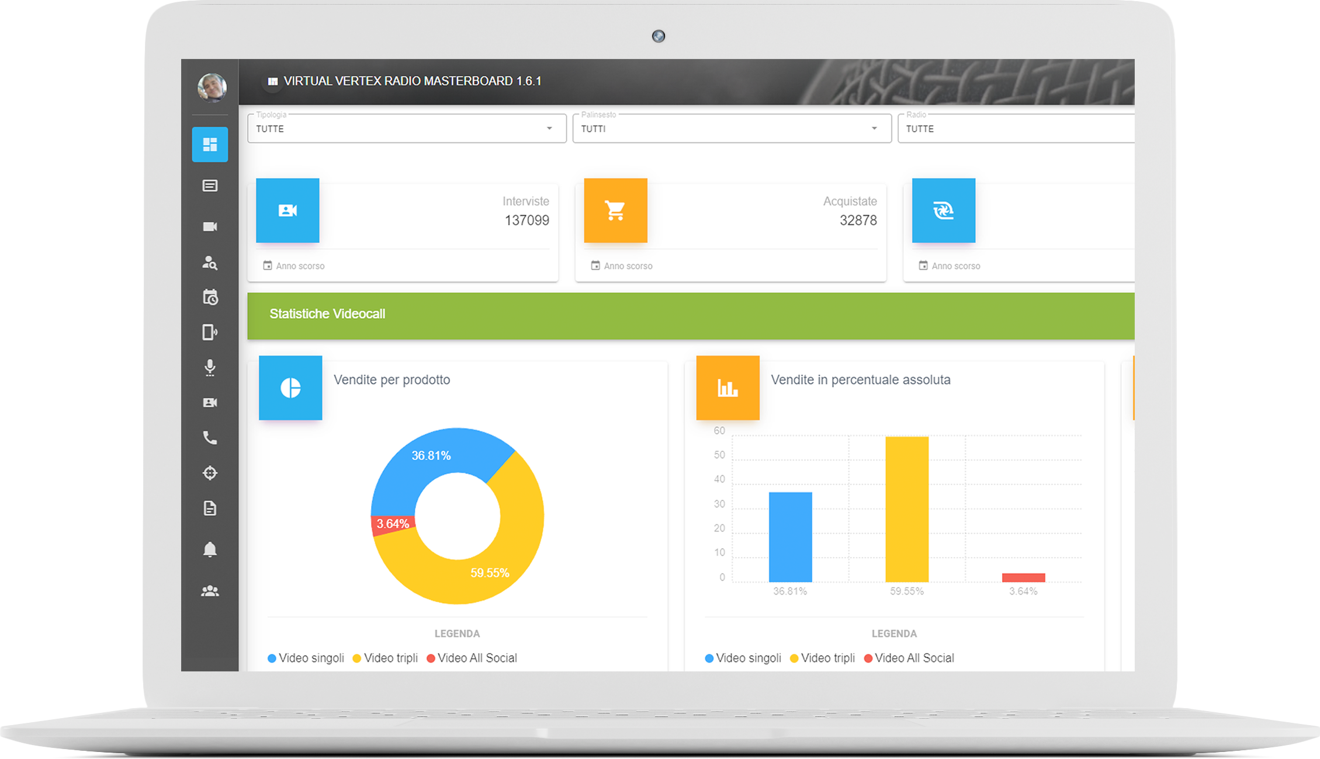Screen dimensions: 1320x759
Task: Open the dashboard grid icon in sidebar
Action: (210, 144)
